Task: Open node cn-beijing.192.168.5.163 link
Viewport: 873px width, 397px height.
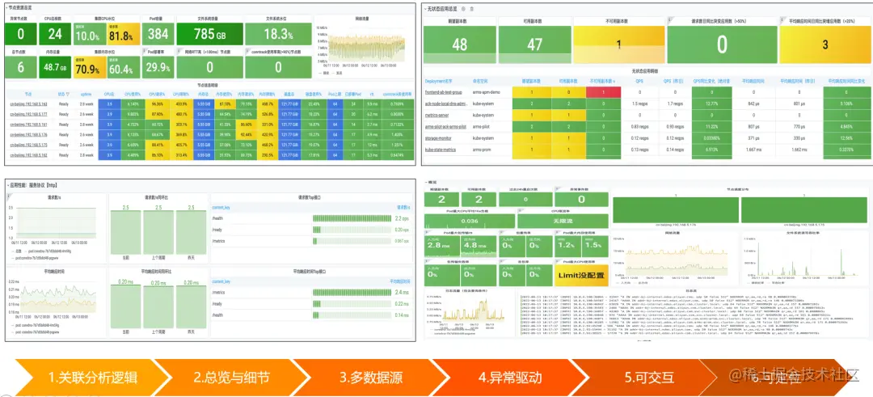Action: coord(27,104)
